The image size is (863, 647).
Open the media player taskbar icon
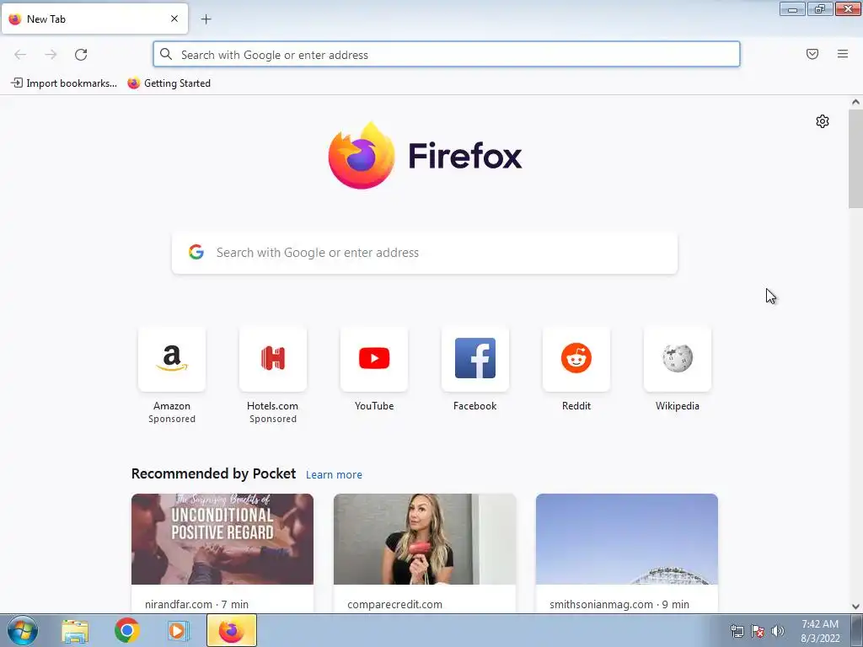click(x=179, y=631)
